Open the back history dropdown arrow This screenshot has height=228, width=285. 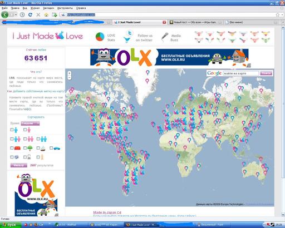16,14
